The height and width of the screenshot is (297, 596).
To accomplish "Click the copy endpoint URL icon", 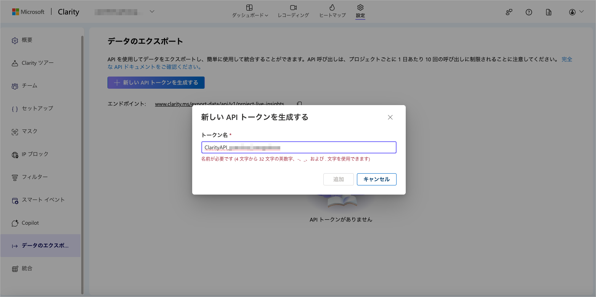I will point(299,104).
